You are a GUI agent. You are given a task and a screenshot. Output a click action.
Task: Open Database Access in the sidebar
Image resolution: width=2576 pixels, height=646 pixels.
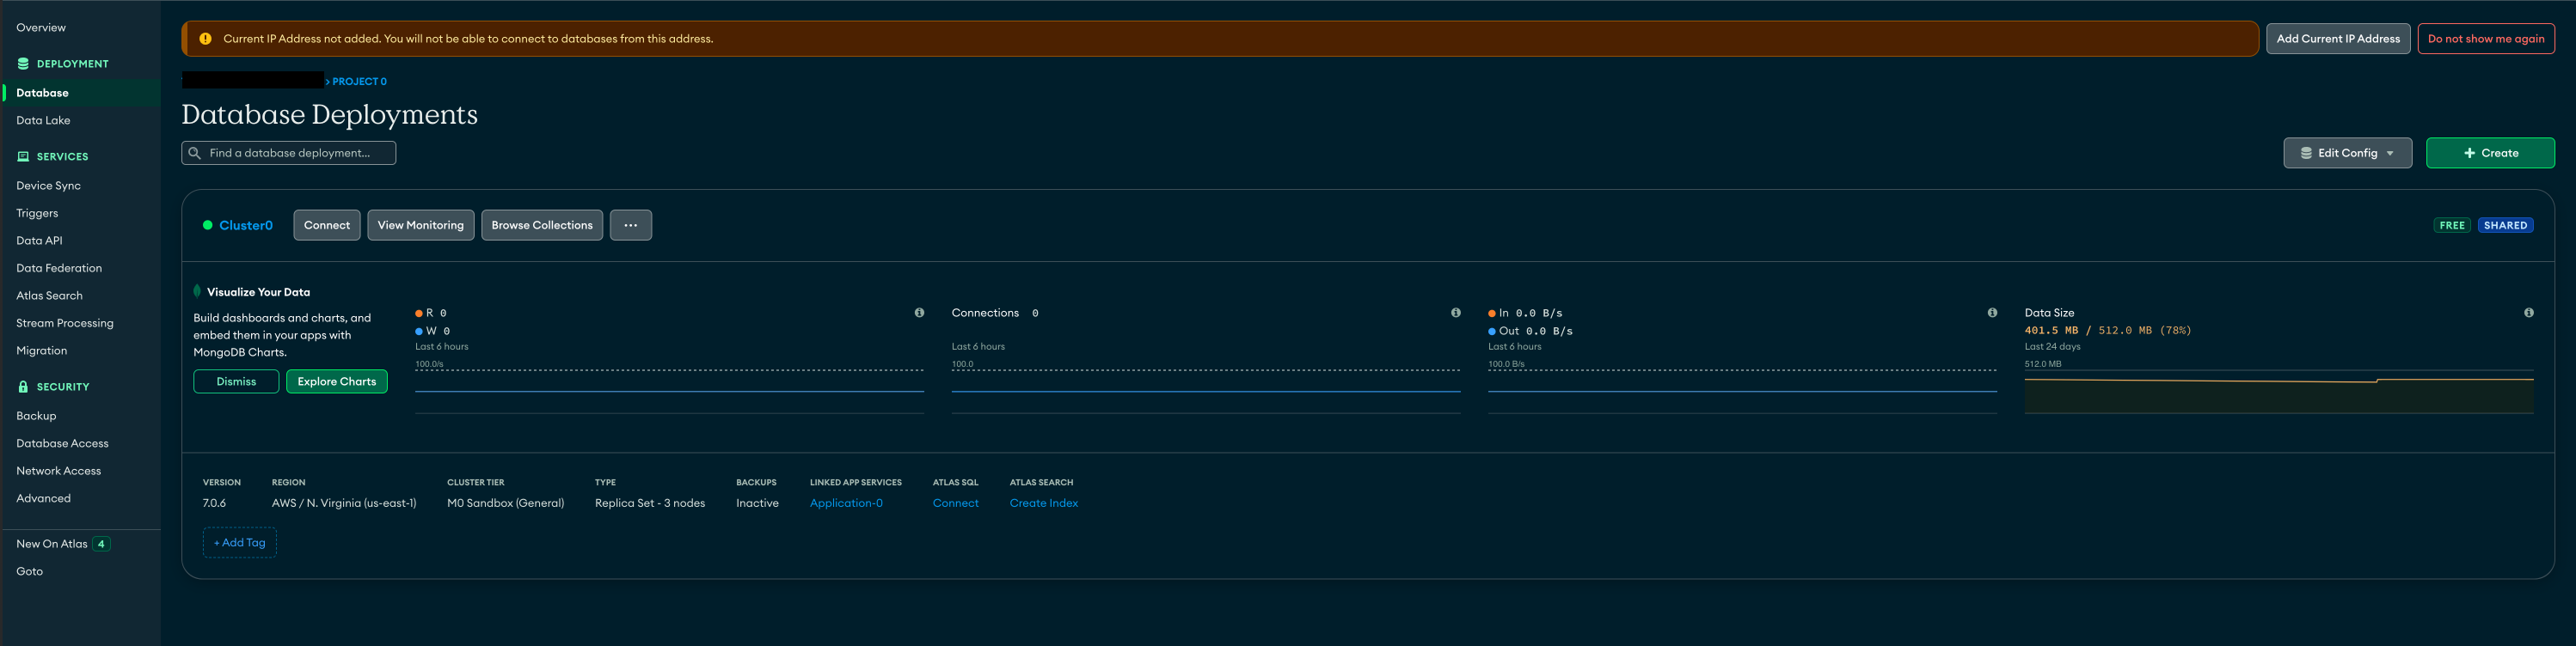tap(62, 443)
